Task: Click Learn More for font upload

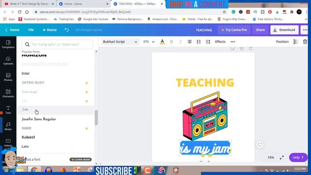Action: 81,159
